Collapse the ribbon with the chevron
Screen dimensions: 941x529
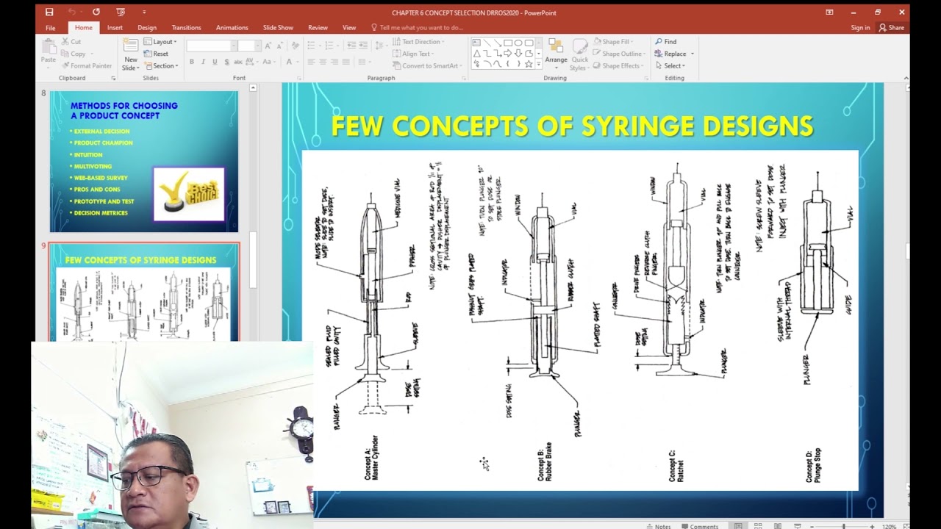(905, 78)
